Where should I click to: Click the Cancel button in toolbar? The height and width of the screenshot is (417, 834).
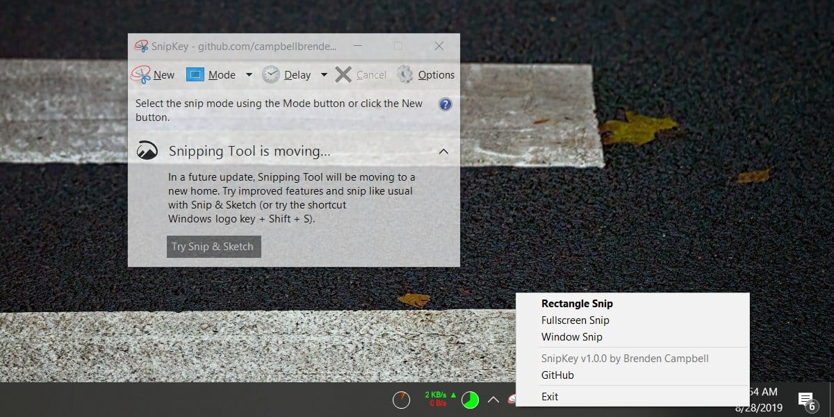(361, 75)
